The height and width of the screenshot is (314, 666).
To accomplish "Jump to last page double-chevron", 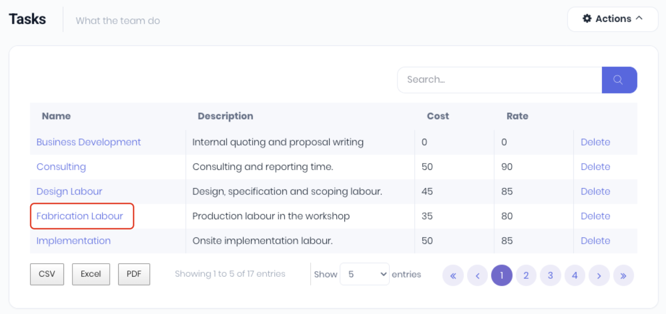I will tap(623, 275).
